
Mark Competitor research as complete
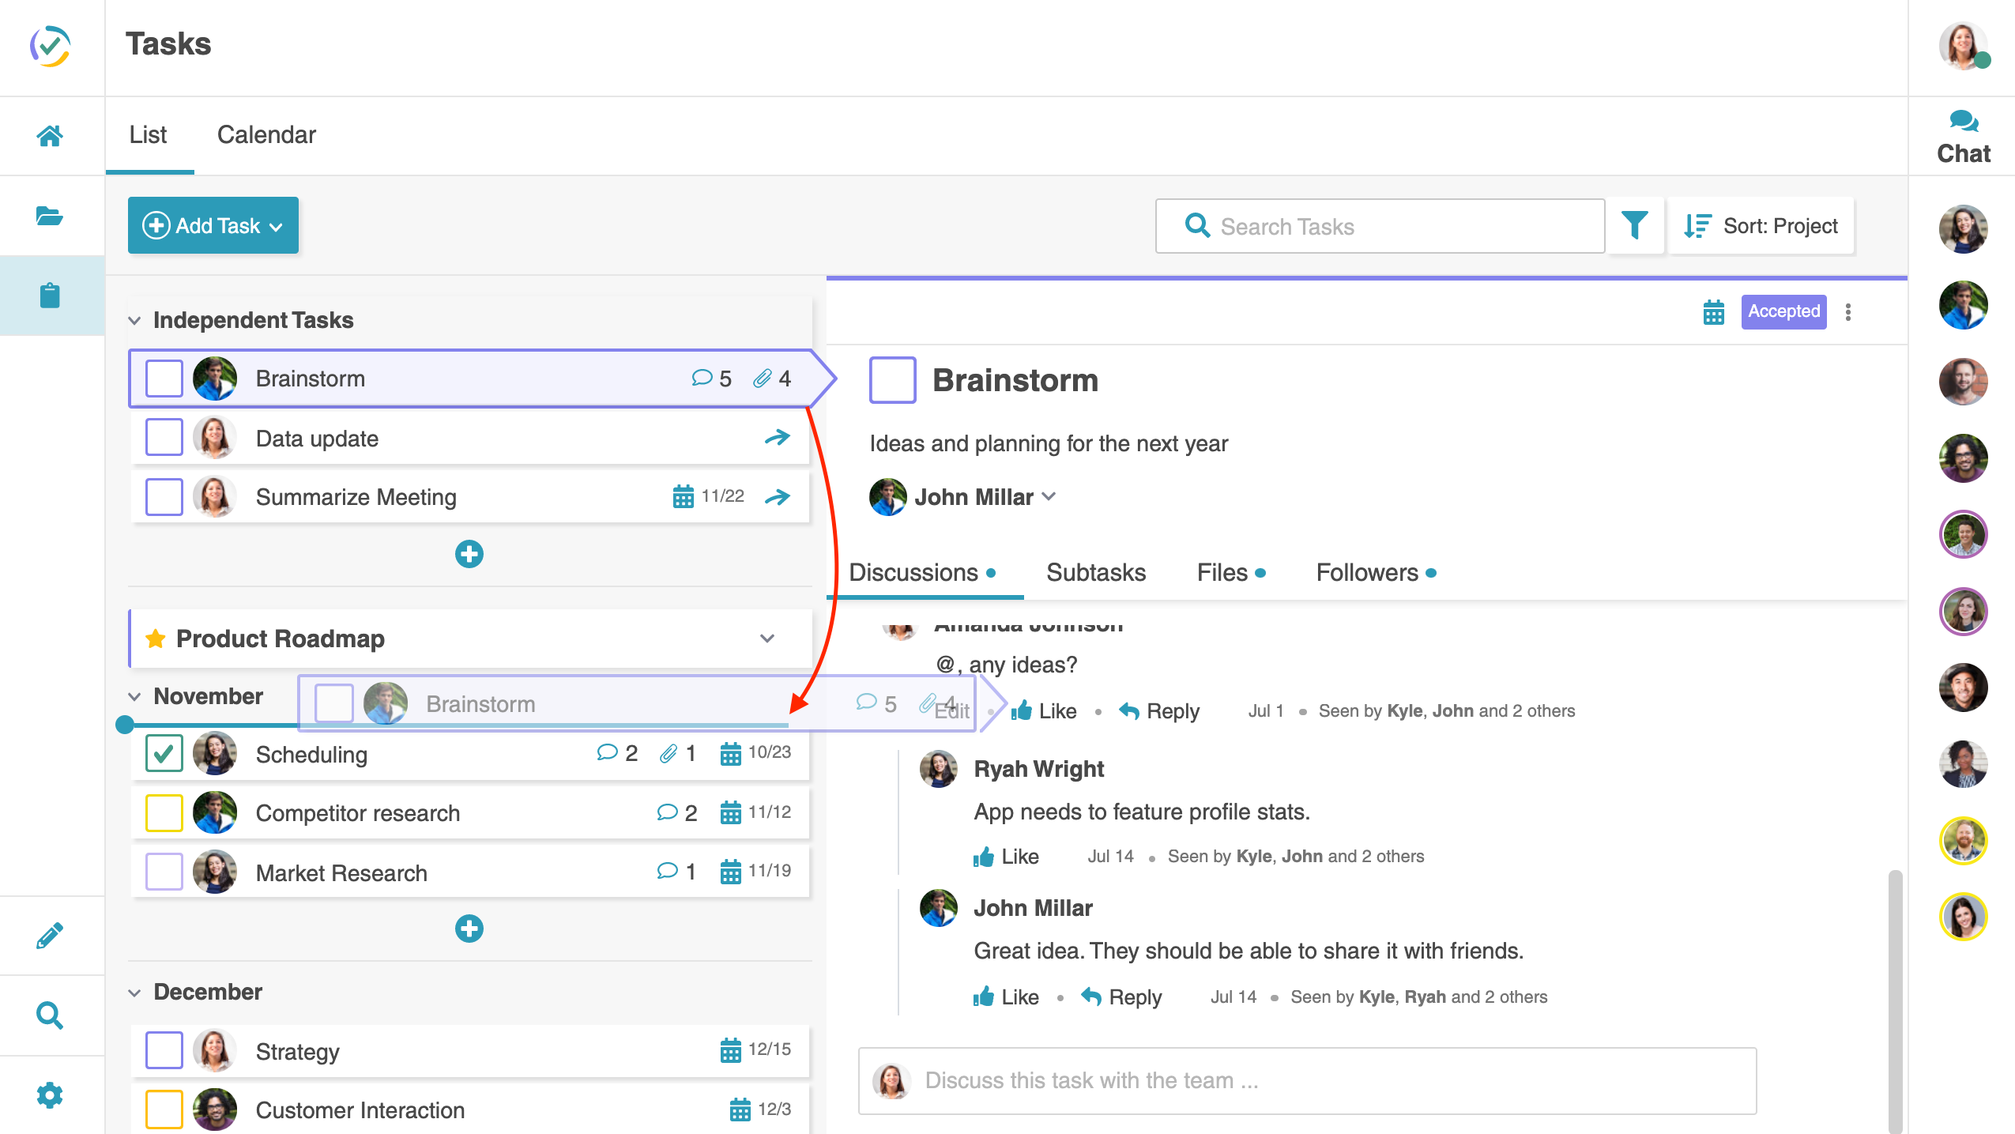coord(164,812)
